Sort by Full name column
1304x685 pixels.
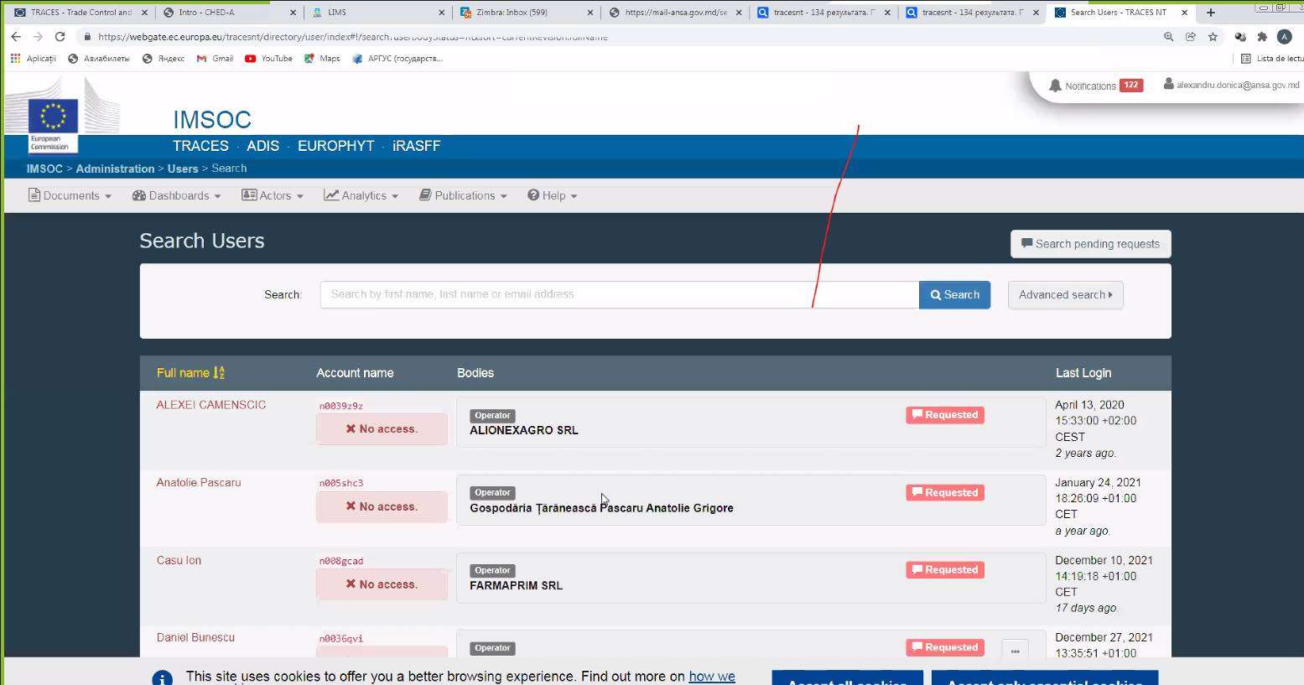(x=190, y=373)
